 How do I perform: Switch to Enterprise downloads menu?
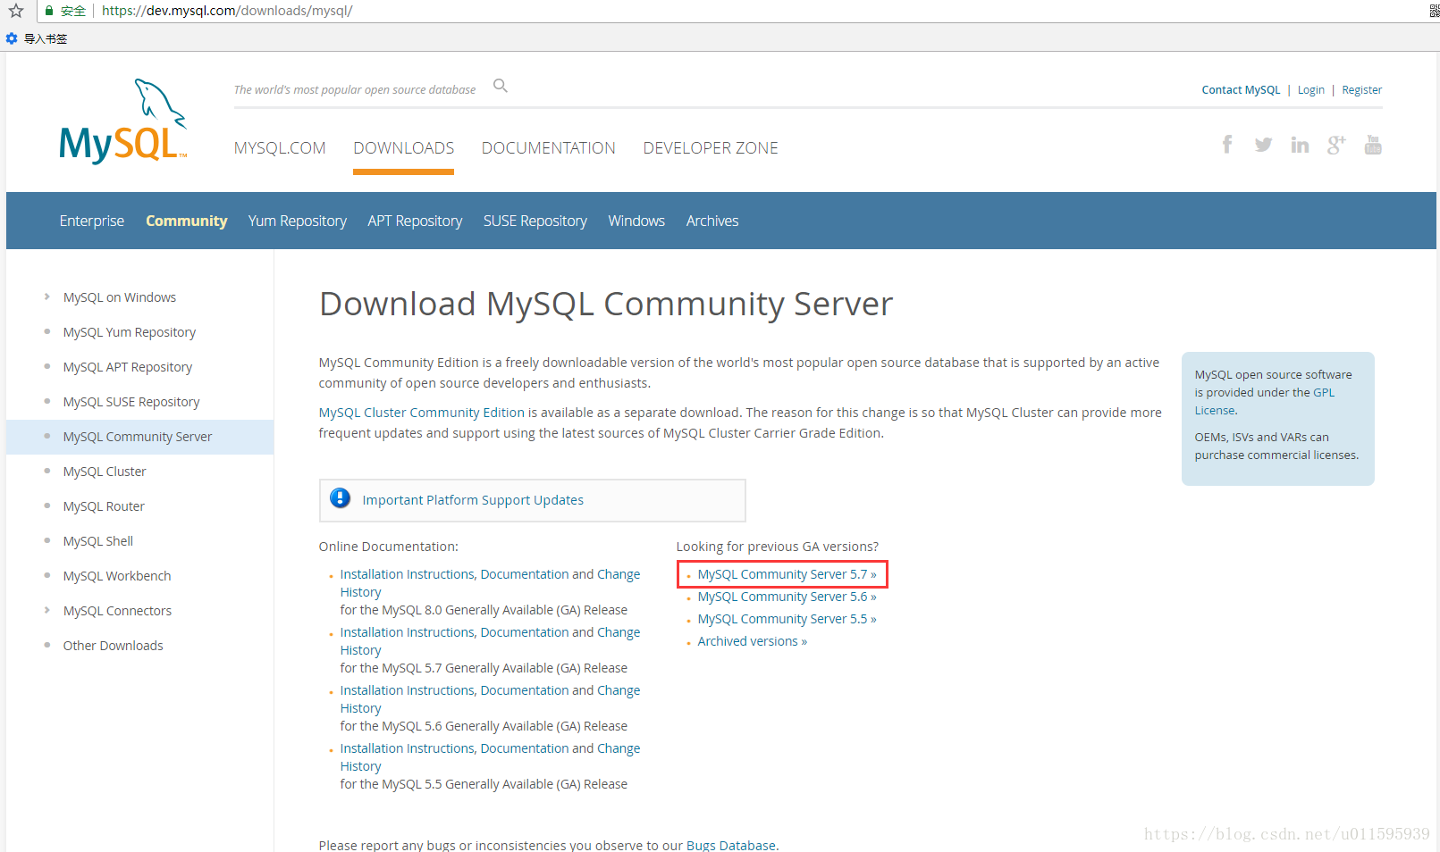click(x=92, y=221)
